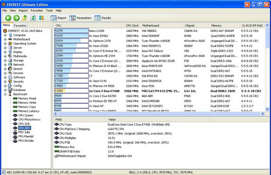Select the Database tree icon
The width and height of the screenshot is (271, 175).
coord(10,90)
